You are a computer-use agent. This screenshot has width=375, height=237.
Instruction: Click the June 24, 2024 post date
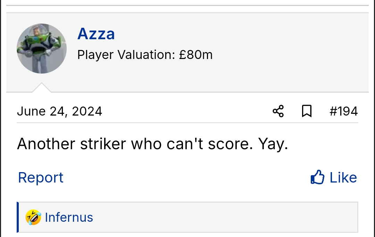(x=59, y=111)
